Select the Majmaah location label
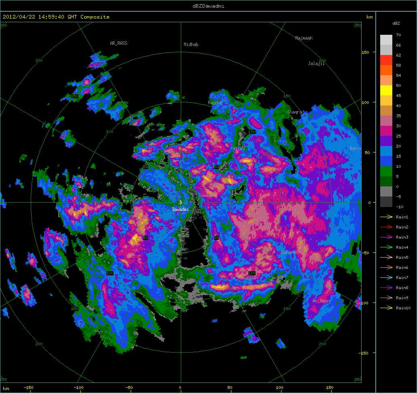This screenshot has width=417, height=393. pyautogui.click(x=304, y=38)
